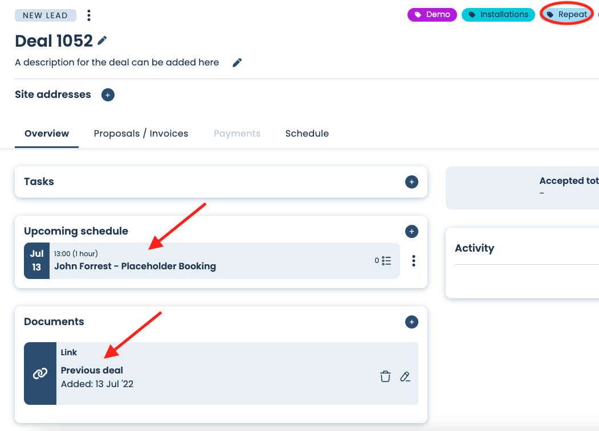Open three-dot menu next to NEW LEAD

[88, 15]
